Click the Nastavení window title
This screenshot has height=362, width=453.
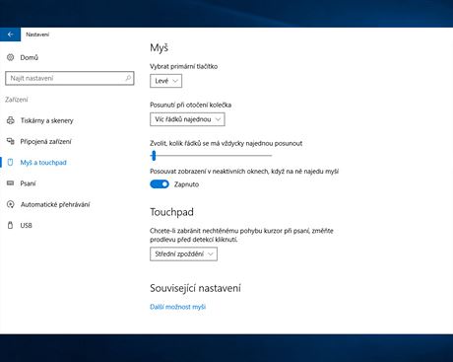coord(37,35)
